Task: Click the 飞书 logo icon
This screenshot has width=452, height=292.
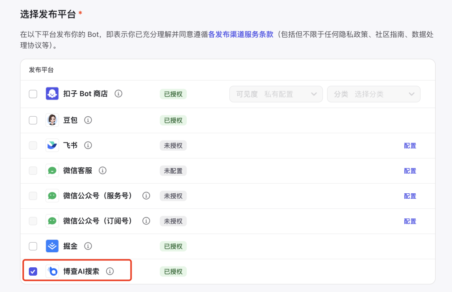Action: tap(52, 145)
